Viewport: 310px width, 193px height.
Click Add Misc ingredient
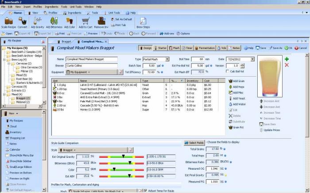pos(236,93)
